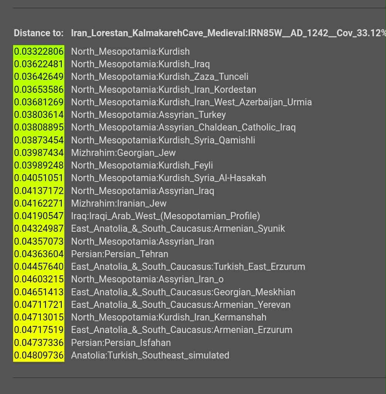Click distance value 0.04809736
The width and height of the screenshot is (386, 394).
pyautogui.click(x=39, y=355)
